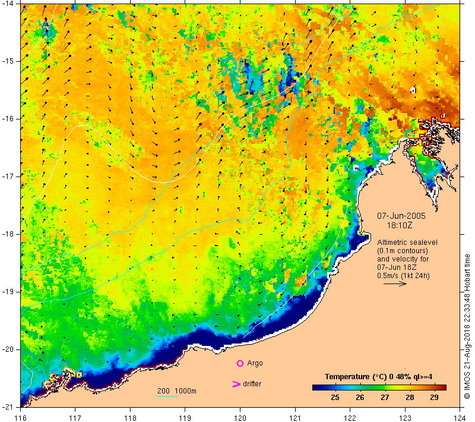Click the cyan bathymetry legend line
475x422 pixels.
pos(167,396)
